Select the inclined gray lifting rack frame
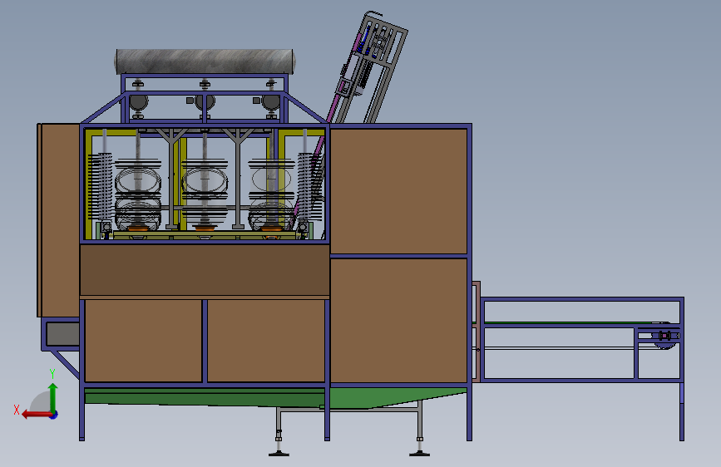Screen dimensions: 721x467 click(x=368, y=69)
